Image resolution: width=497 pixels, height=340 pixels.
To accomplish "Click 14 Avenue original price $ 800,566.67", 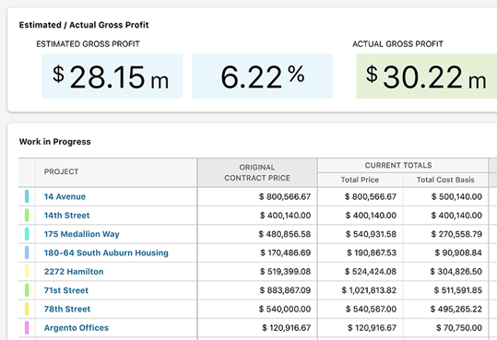I will pyautogui.click(x=285, y=197).
